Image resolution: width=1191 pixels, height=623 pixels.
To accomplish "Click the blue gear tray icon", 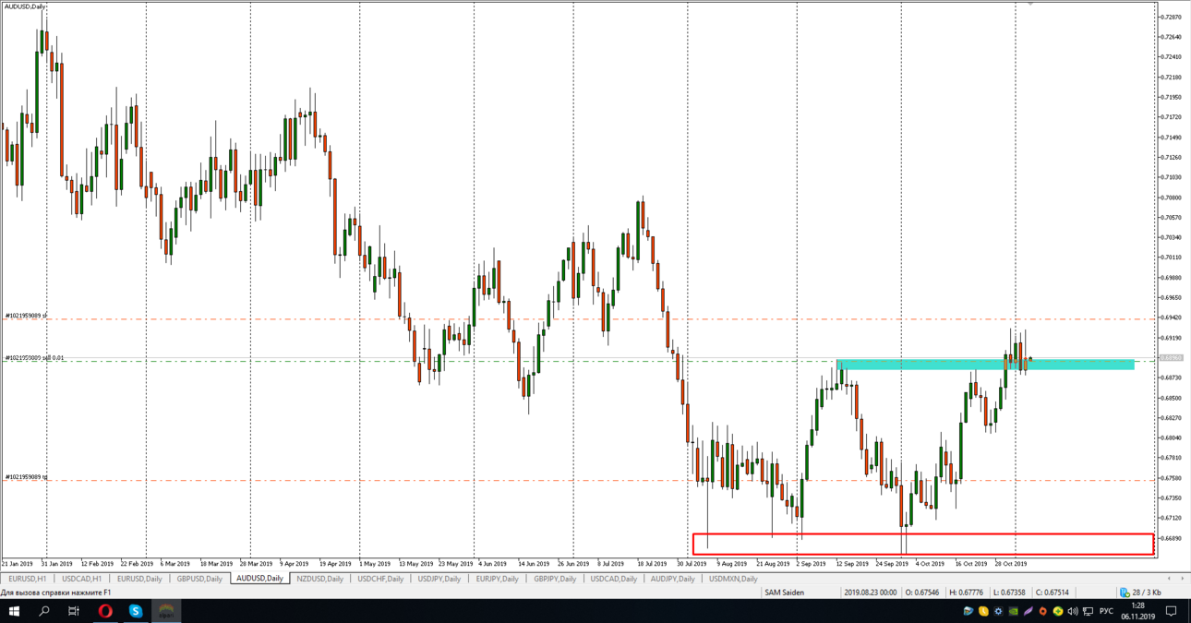I will [x=998, y=611].
